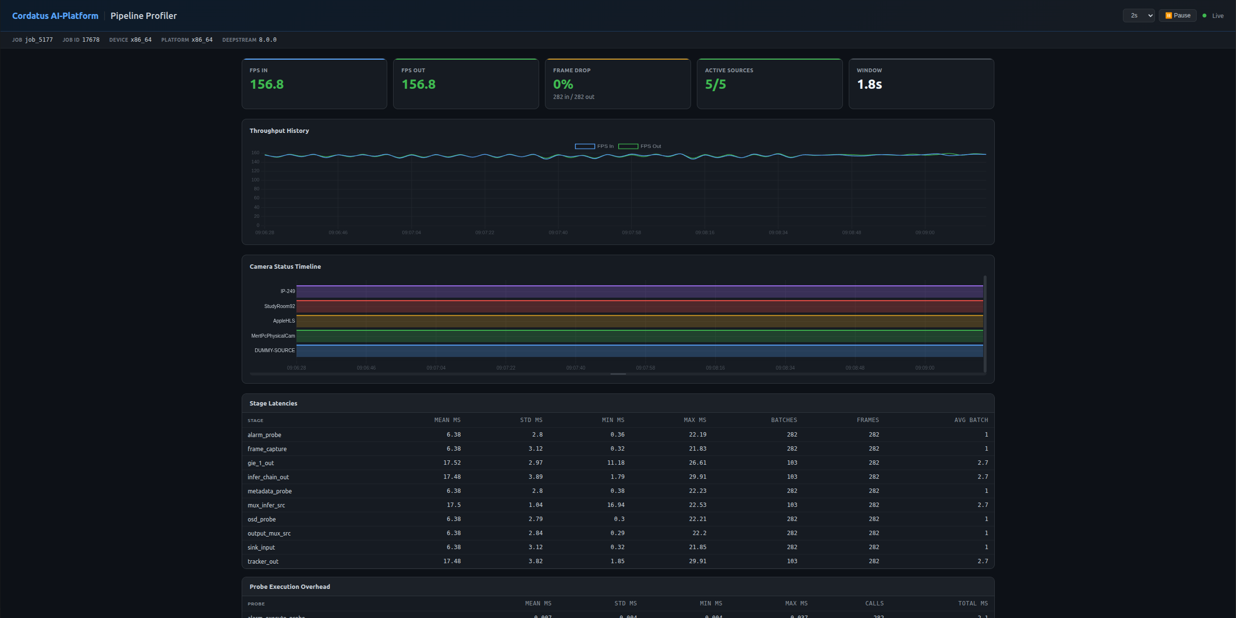The width and height of the screenshot is (1236, 618).
Task: Select the sink_input stage row
Action: coord(618,547)
